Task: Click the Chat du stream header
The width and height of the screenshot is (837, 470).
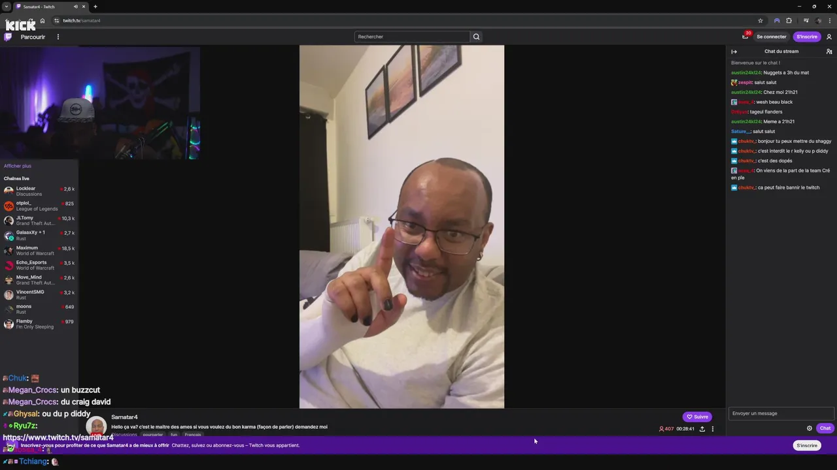Action: [781, 52]
